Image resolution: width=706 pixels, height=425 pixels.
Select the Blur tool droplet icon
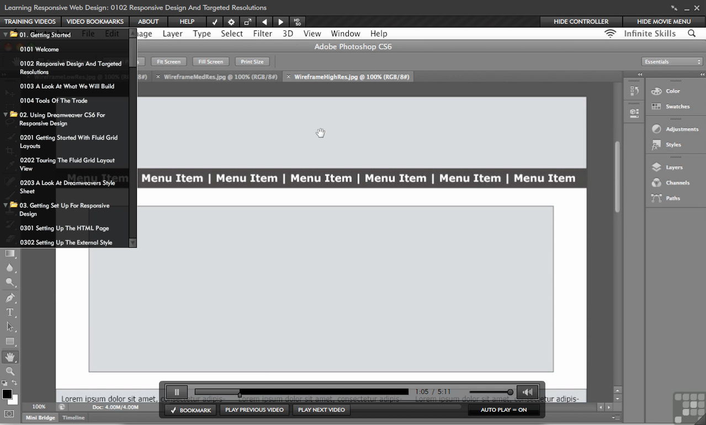(10, 268)
